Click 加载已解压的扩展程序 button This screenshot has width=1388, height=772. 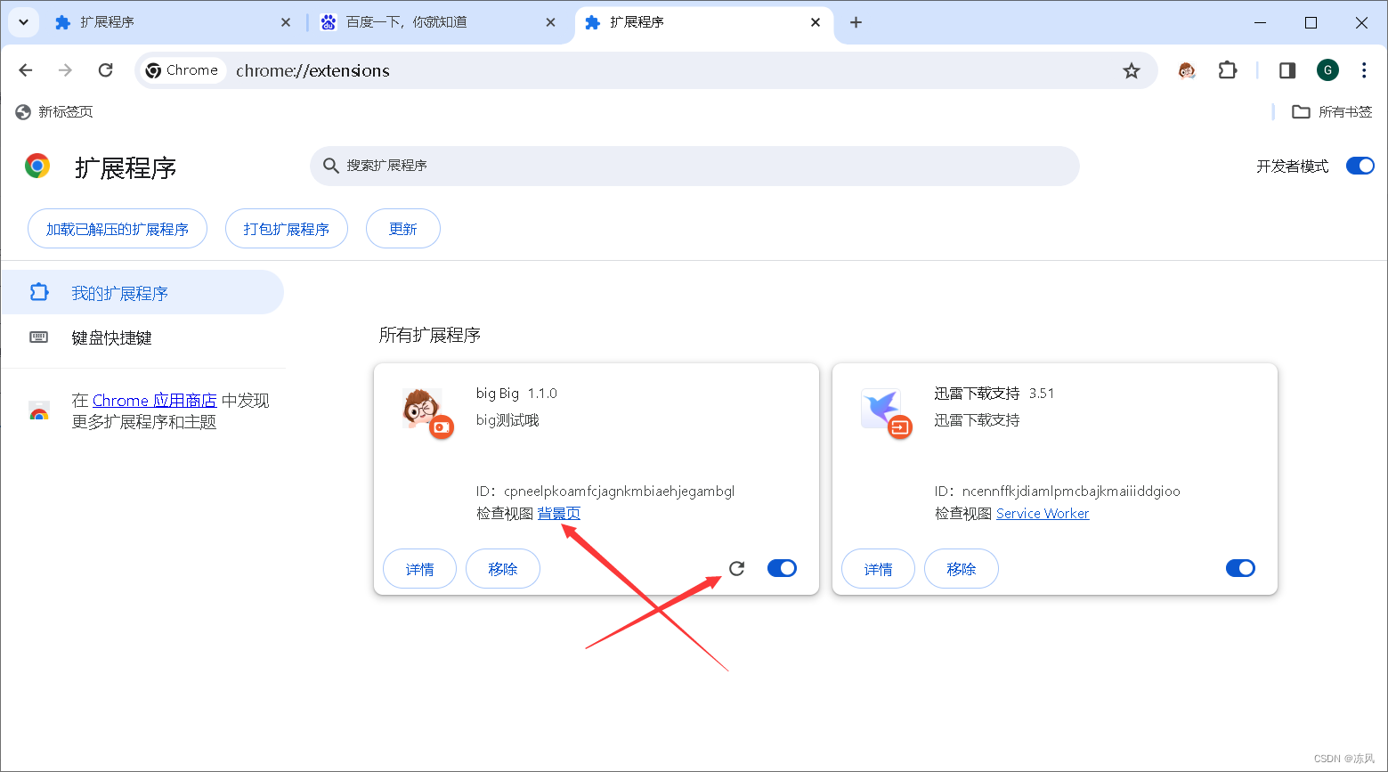(118, 229)
